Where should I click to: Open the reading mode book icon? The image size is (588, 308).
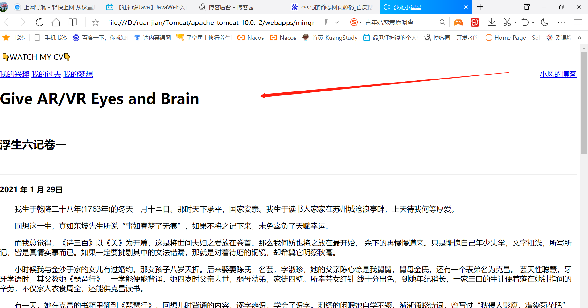pos(73,22)
